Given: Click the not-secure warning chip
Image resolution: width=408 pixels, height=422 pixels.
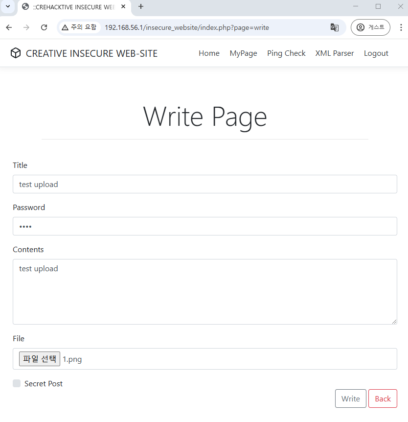Looking at the screenshot, I should click(x=79, y=27).
